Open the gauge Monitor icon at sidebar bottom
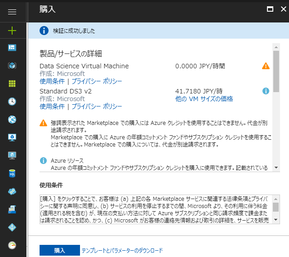Viewport: 289px width, 257px height. click(x=12, y=245)
